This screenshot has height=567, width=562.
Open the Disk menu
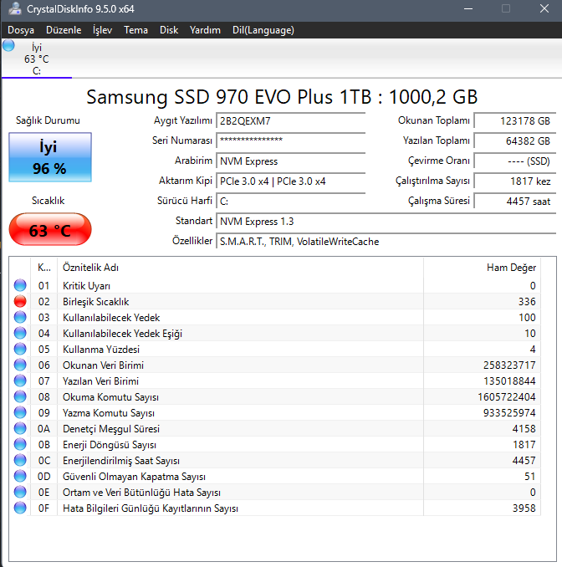169,30
